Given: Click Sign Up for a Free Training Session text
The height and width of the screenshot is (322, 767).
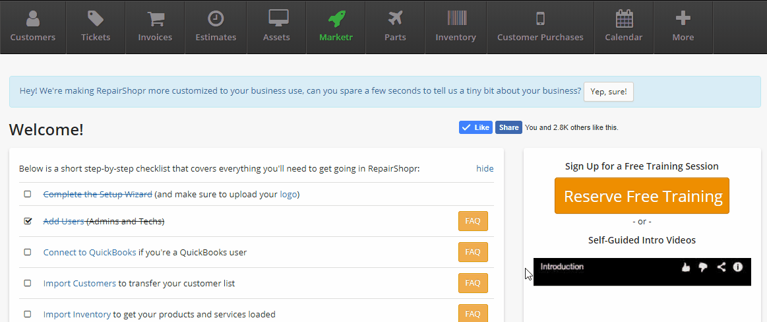Looking at the screenshot, I should pyautogui.click(x=642, y=166).
